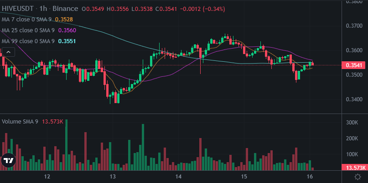Click the volume value label 13.573K
This screenshot has height=183, width=368.
click(354, 168)
